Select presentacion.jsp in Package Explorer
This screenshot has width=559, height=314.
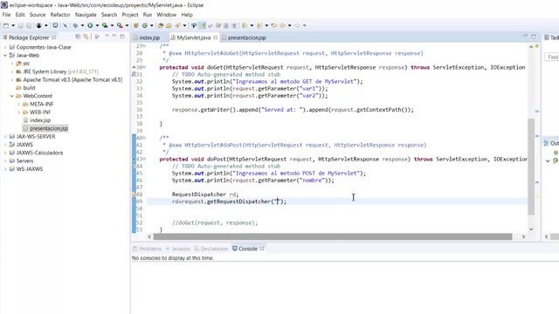tap(45, 128)
